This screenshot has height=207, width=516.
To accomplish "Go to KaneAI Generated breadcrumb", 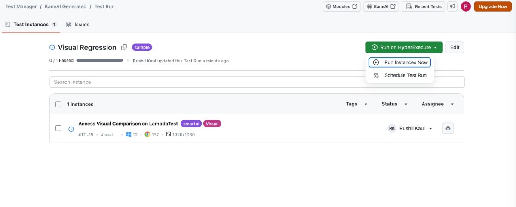I will 65,6.
